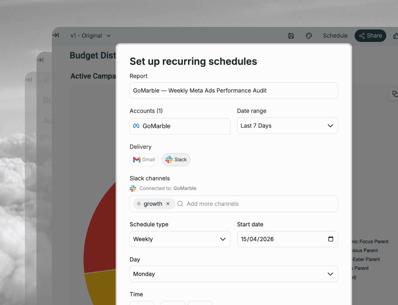This screenshot has width=398, height=305.
Task: Click the growth channel chip
Action: click(x=154, y=204)
